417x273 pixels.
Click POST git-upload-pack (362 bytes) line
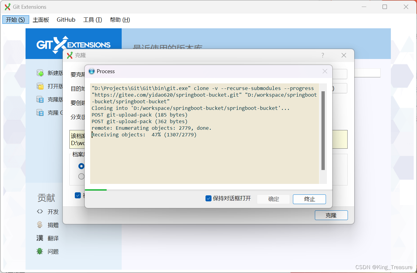click(139, 122)
